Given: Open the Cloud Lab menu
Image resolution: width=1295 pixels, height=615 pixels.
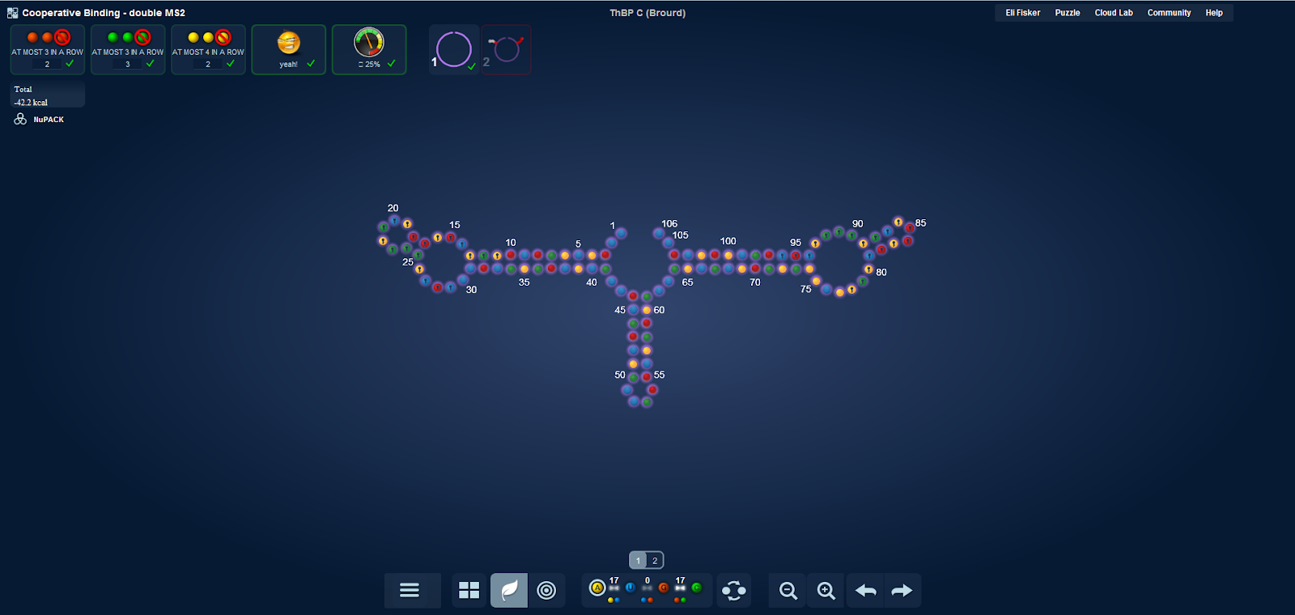Looking at the screenshot, I should pos(1114,13).
